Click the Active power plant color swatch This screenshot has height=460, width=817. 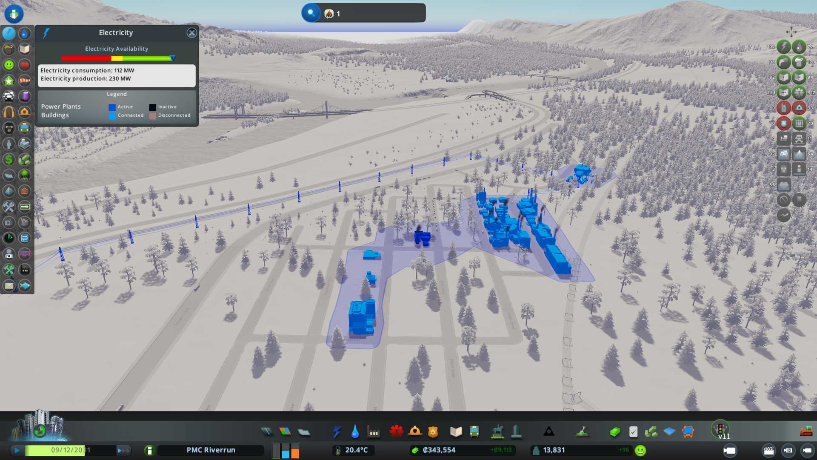(x=112, y=107)
